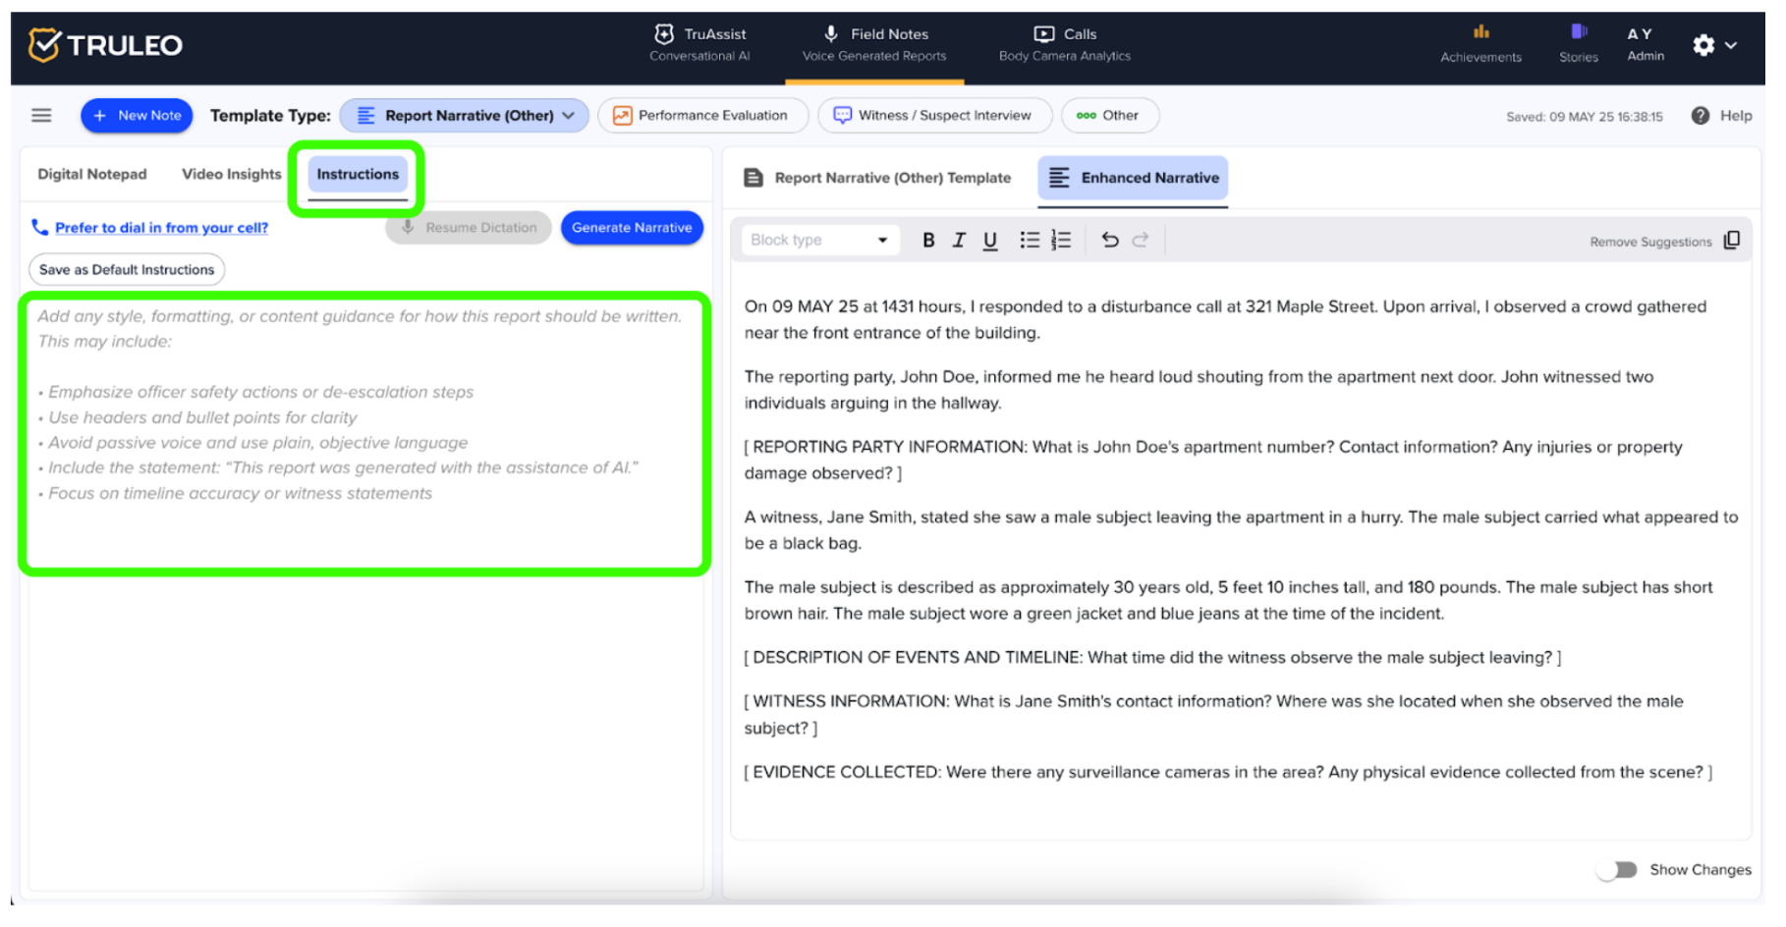Click the first paragraph mentioning 321 Maple Street
This screenshot has width=1786, height=927.
pyautogui.click(x=1225, y=320)
